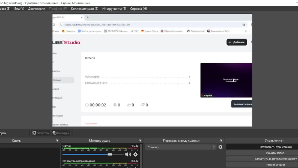Click the Mic/Aux level meter
Image resolution: width=298 pixels, height=168 pixels.
(x=100, y=149)
